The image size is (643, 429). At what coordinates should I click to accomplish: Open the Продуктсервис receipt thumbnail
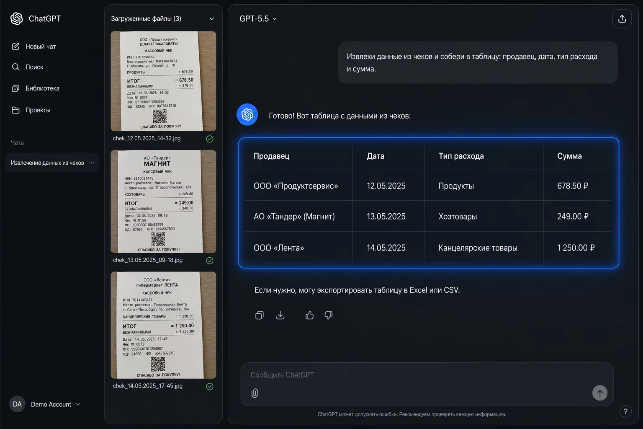click(163, 81)
